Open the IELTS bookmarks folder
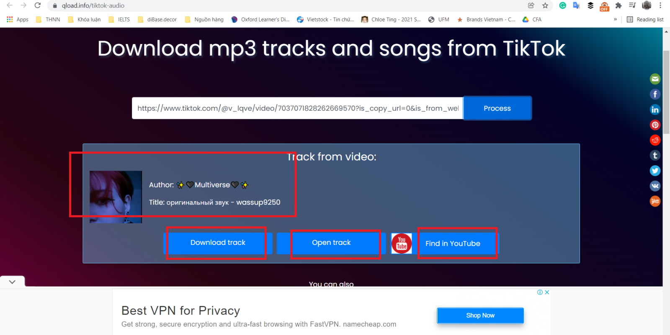 [119, 19]
